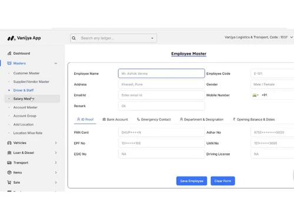Click the Department & Designation person icon
Image resolution: width=294 pixels, height=220 pixels.
[181, 119]
